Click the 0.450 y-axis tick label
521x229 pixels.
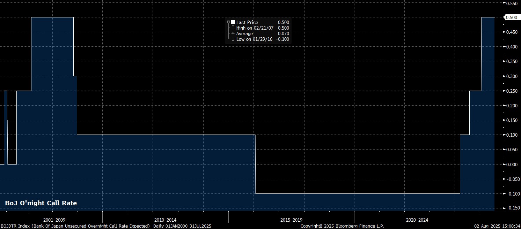point(513,32)
